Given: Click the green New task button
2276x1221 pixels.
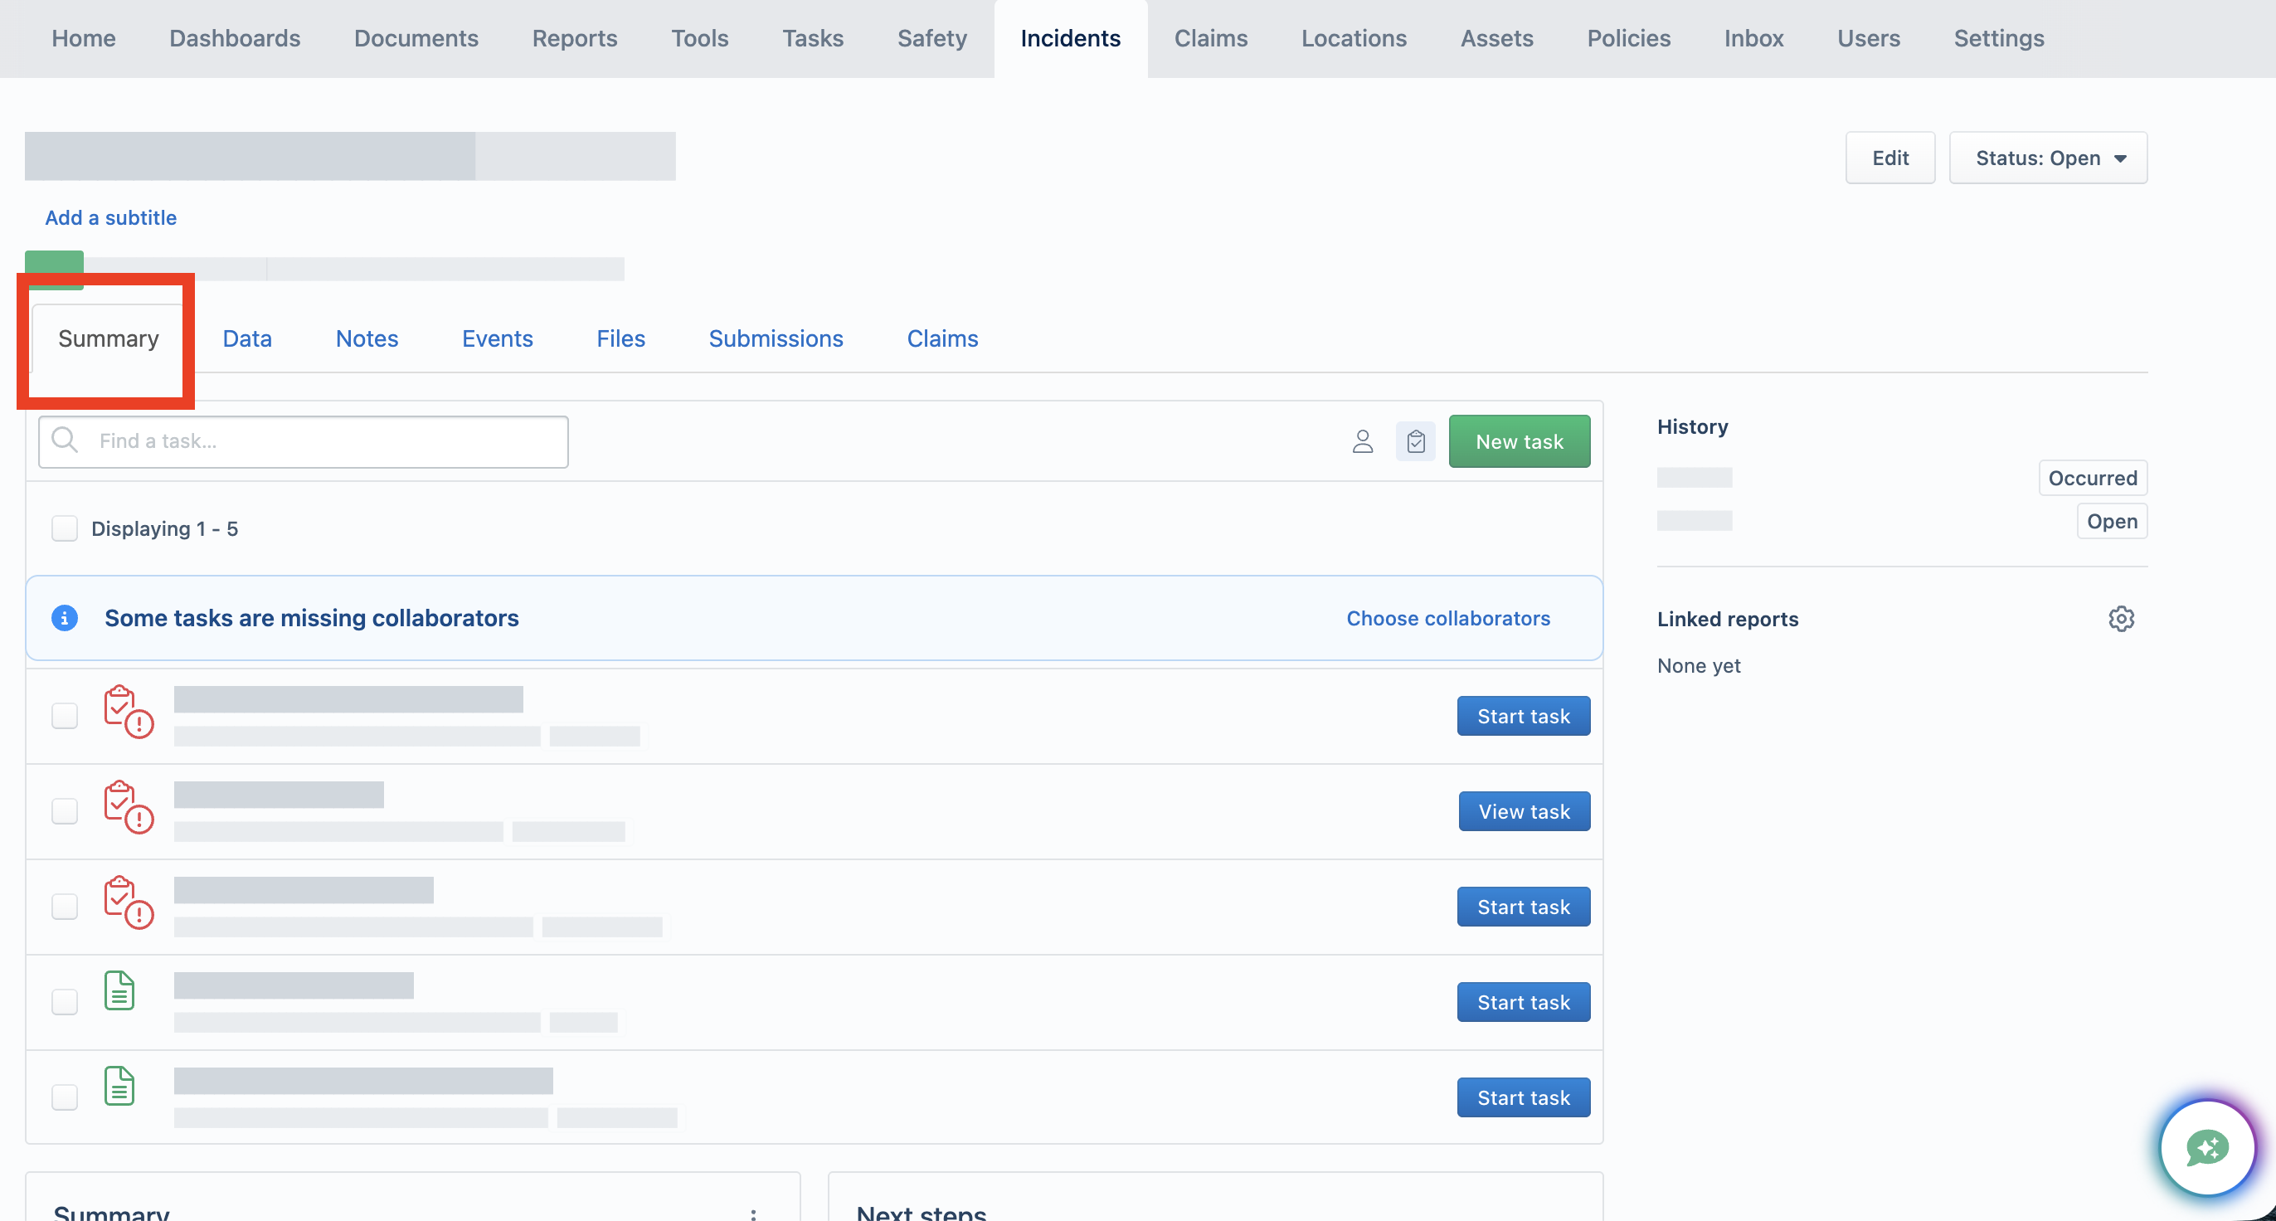Looking at the screenshot, I should click(1519, 440).
